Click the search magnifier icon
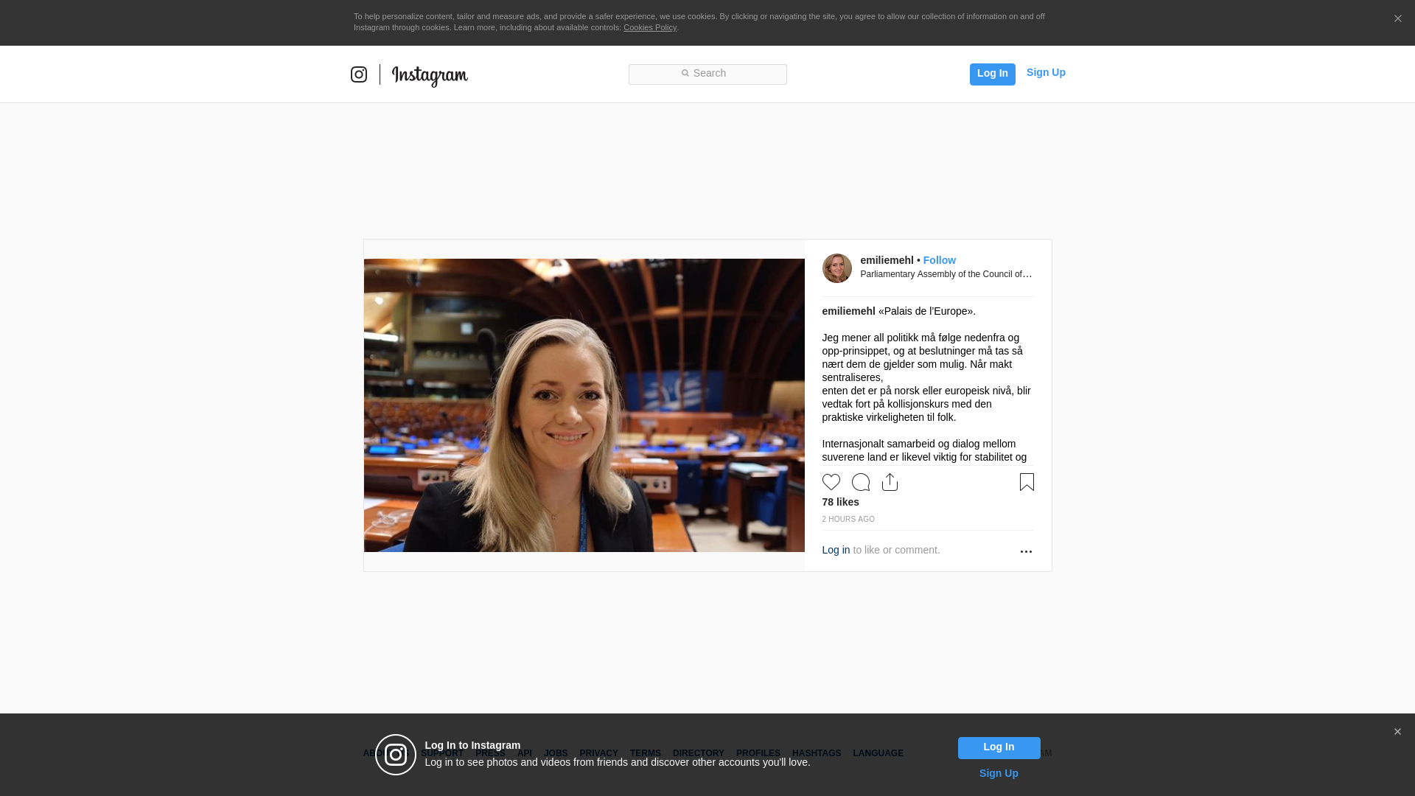Screen dimensions: 1415x796 click(685, 73)
